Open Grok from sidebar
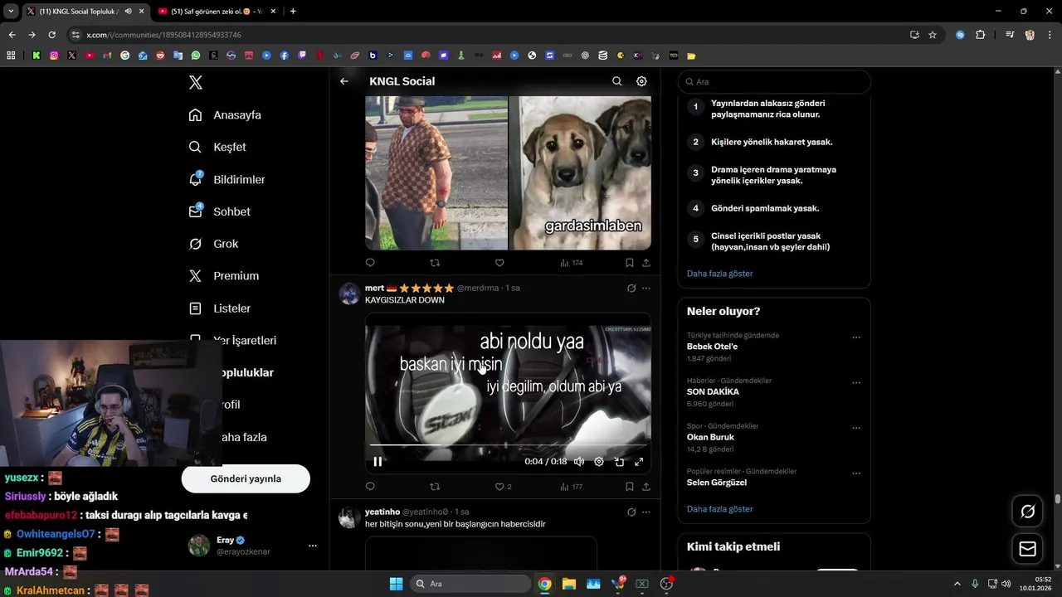 pyautogui.click(x=214, y=244)
